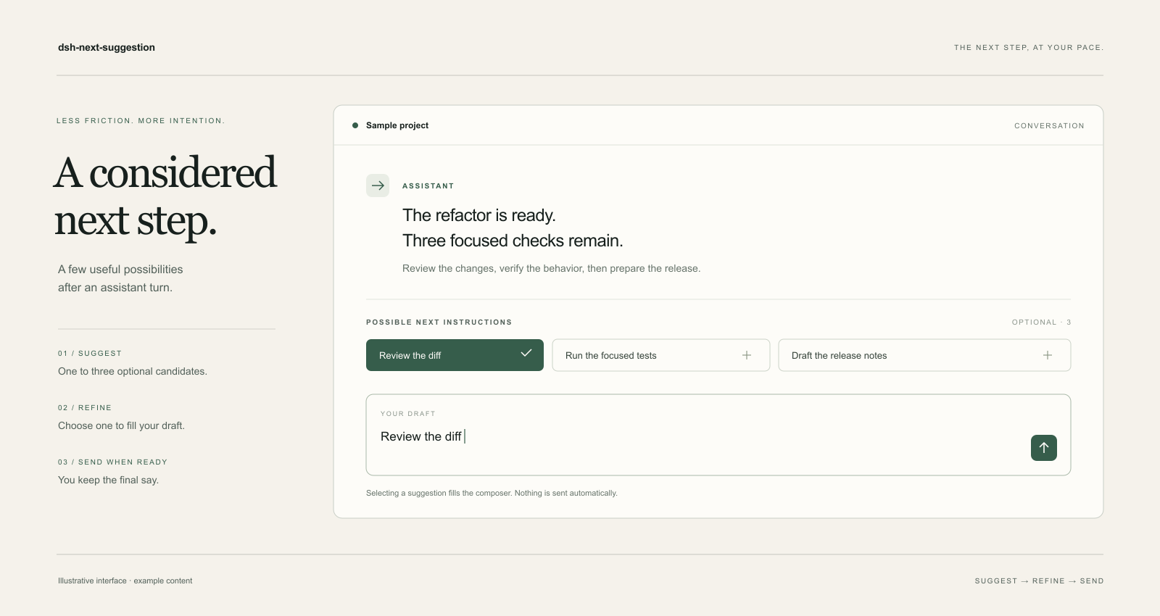Click 'THE NEXT STEP, AT YOUR PACE.' header text

[x=1029, y=48]
